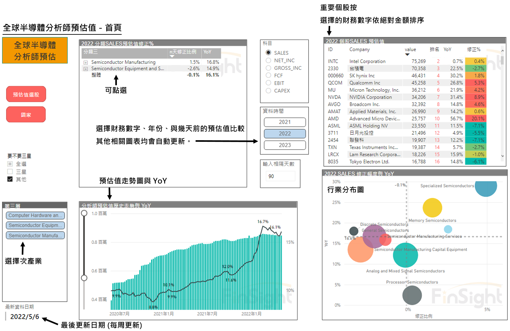Toggle the 全選 checkbox
This screenshot has height=331, width=510.
coord(10,164)
